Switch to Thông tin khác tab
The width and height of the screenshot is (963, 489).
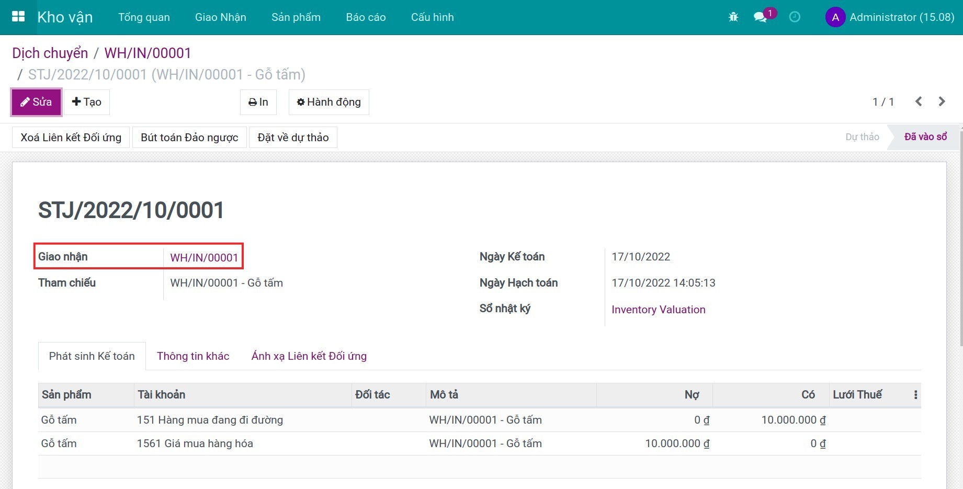coord(193,356)
